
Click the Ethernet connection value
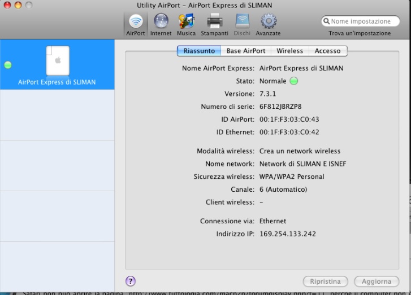click(272, 221)
